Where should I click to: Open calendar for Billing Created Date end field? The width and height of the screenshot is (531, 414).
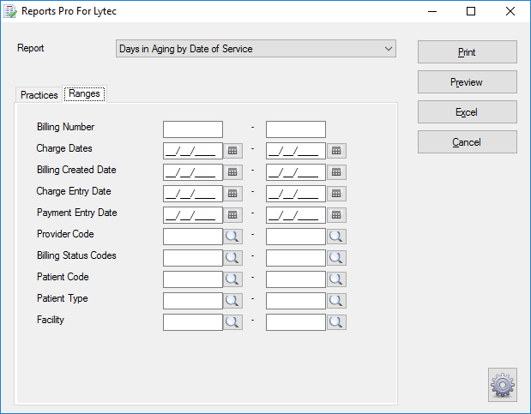tap(336, 171)
